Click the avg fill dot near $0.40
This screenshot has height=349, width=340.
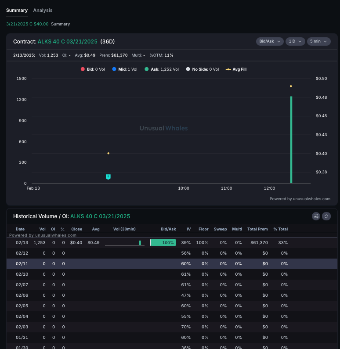[109, 153]
